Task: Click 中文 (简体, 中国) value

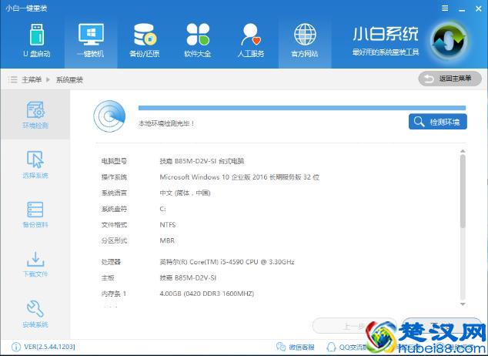Action: [186, 193]
